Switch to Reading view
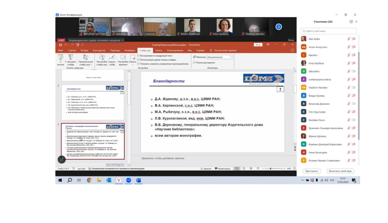Image resolution: width=388 pixels, height=223 pixels. coord(251,169)
